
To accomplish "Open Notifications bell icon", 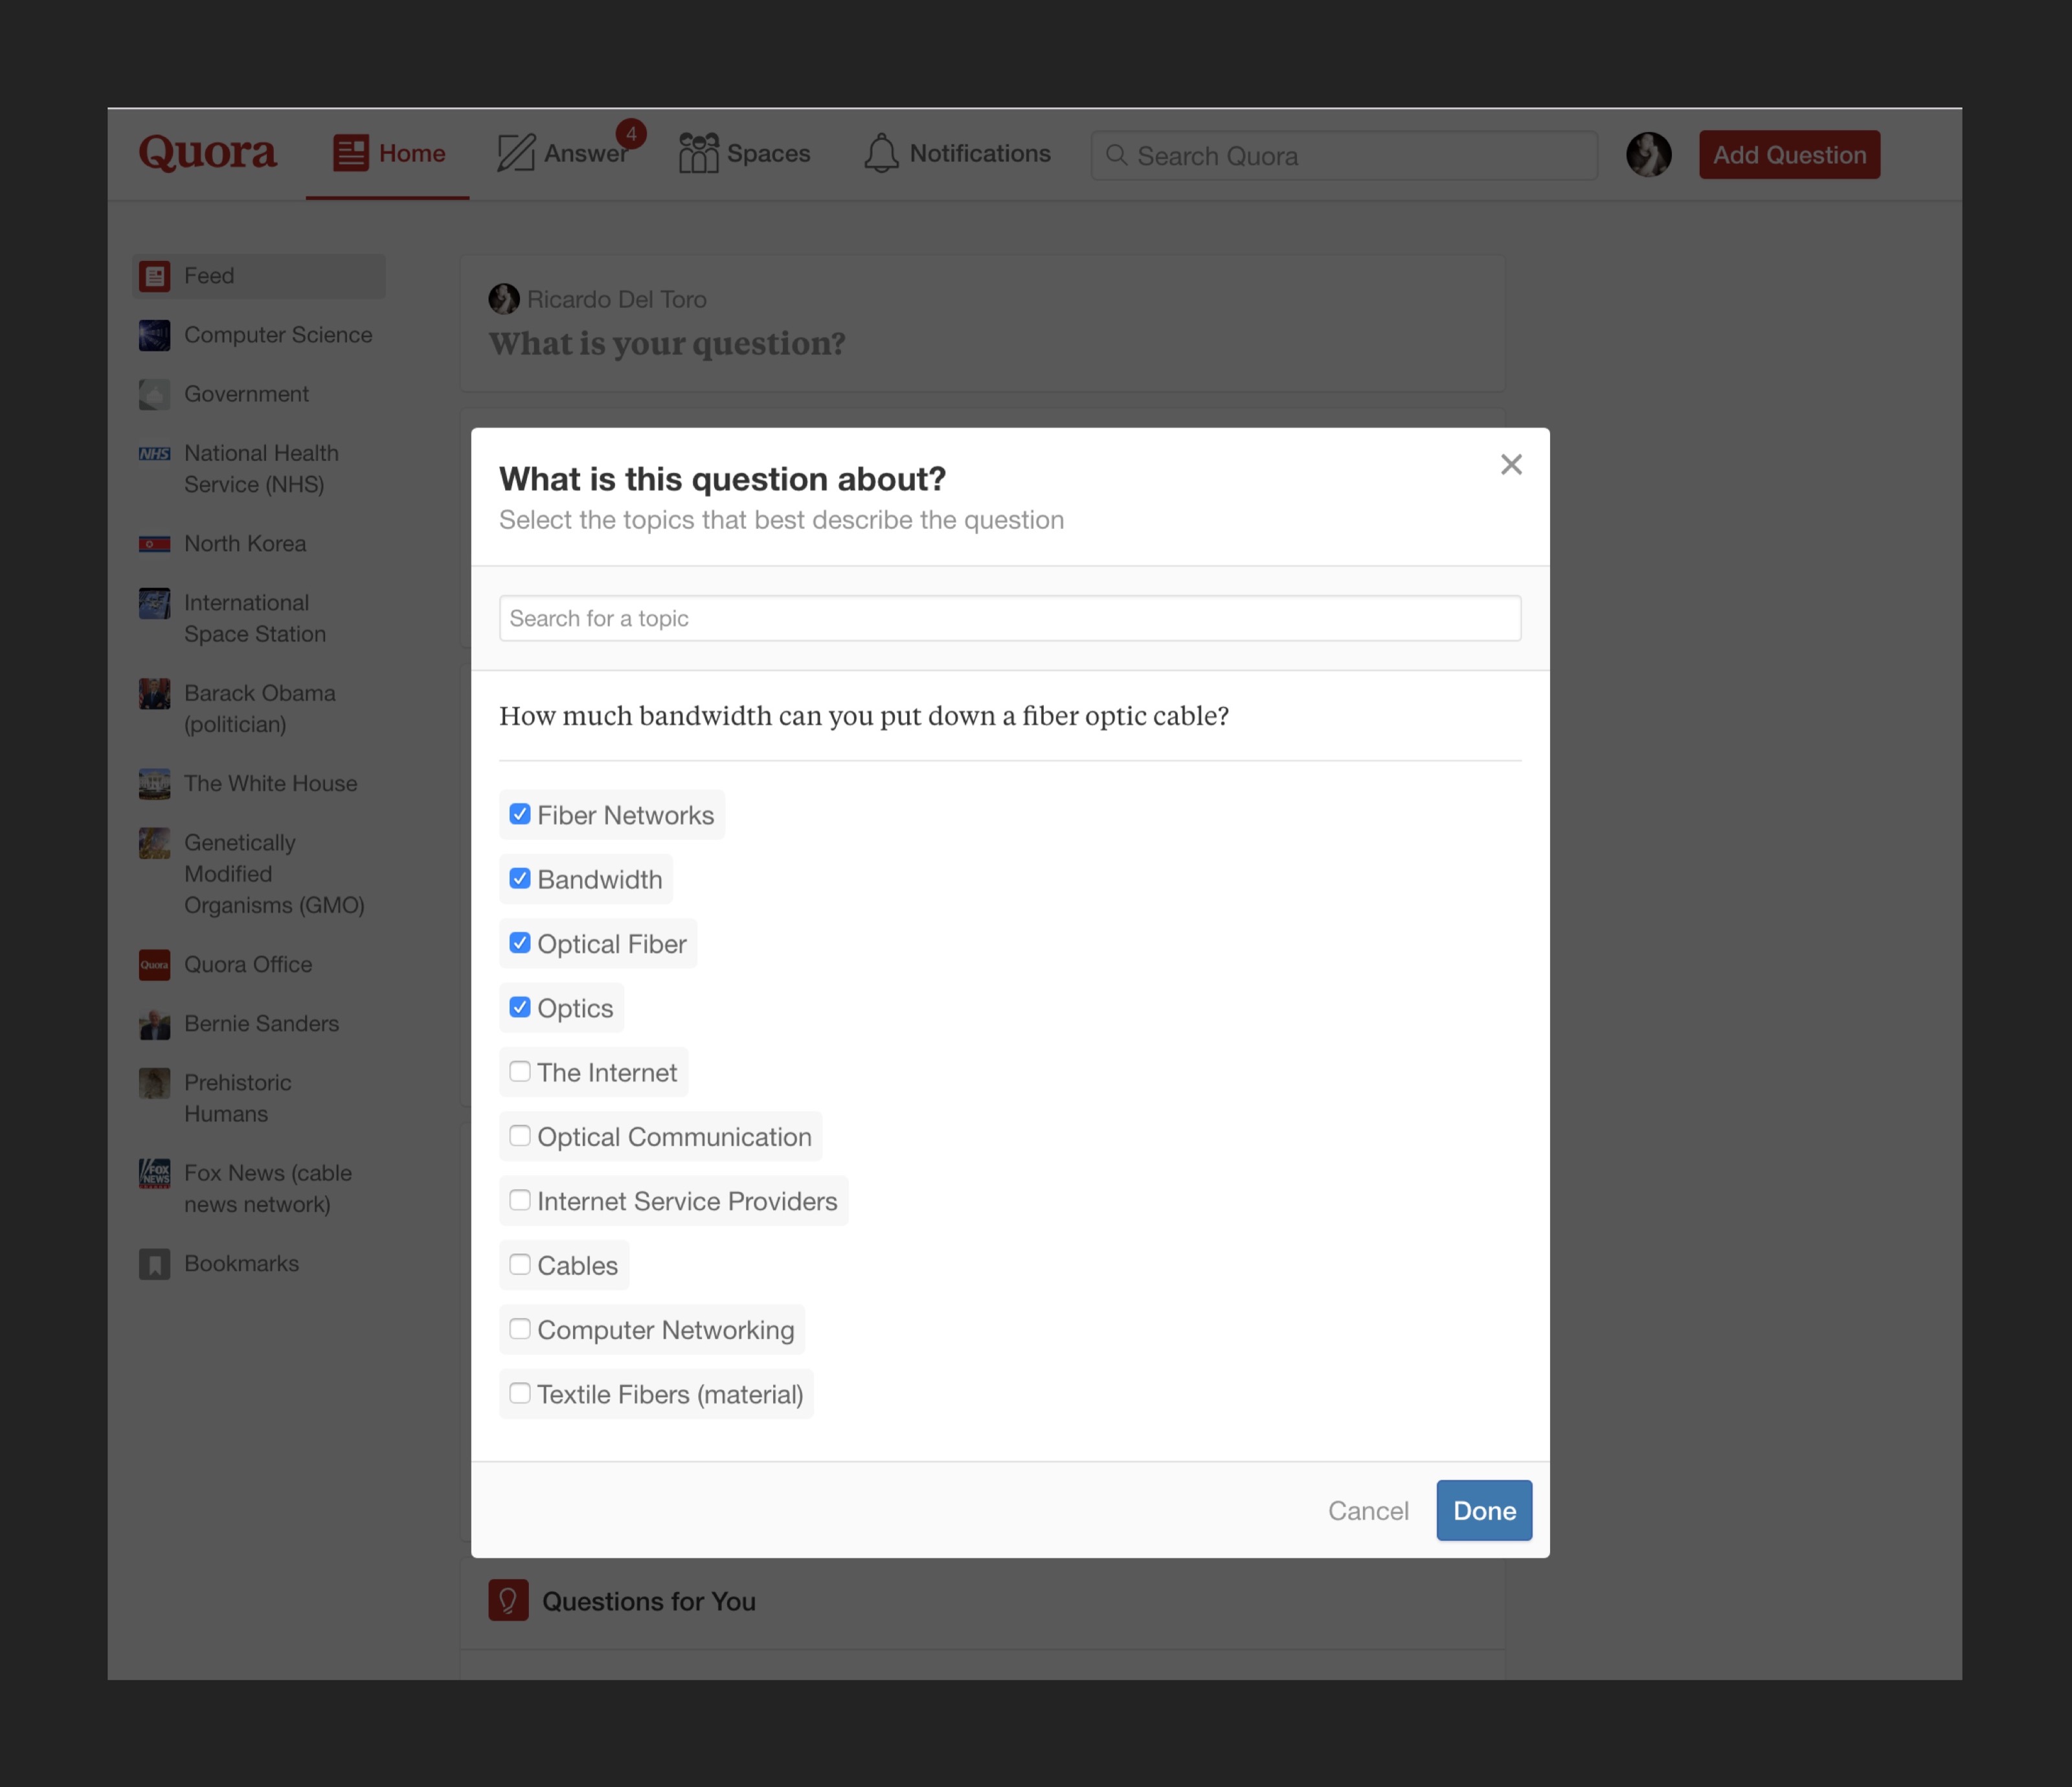I will [x=880, y=153].
